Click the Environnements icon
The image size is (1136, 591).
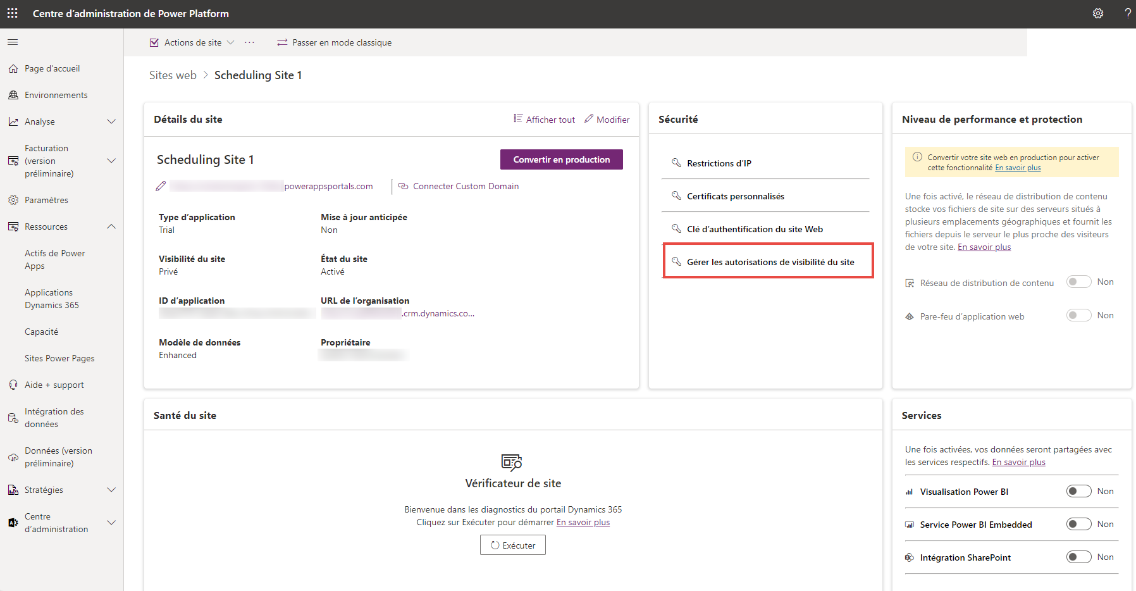pyautogui.click(x=13, y=95)
